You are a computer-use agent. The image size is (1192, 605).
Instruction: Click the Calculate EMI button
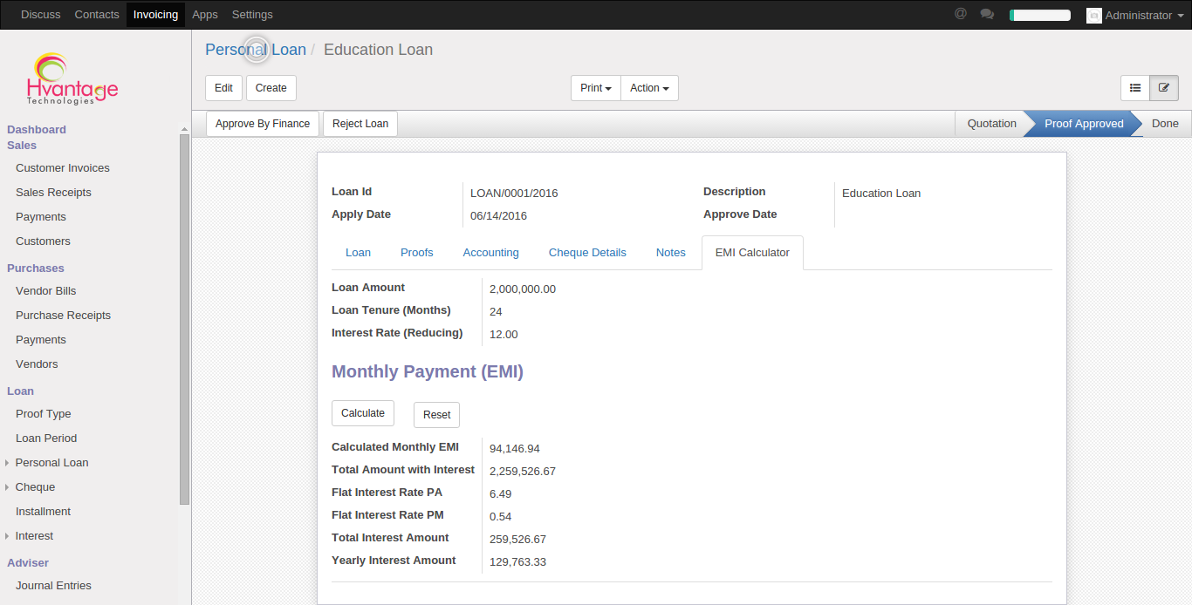(x=363, y=413)
